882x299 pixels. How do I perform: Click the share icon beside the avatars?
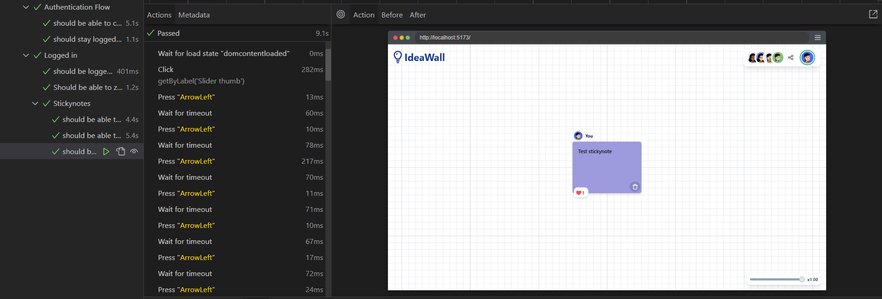pos(791,58)
